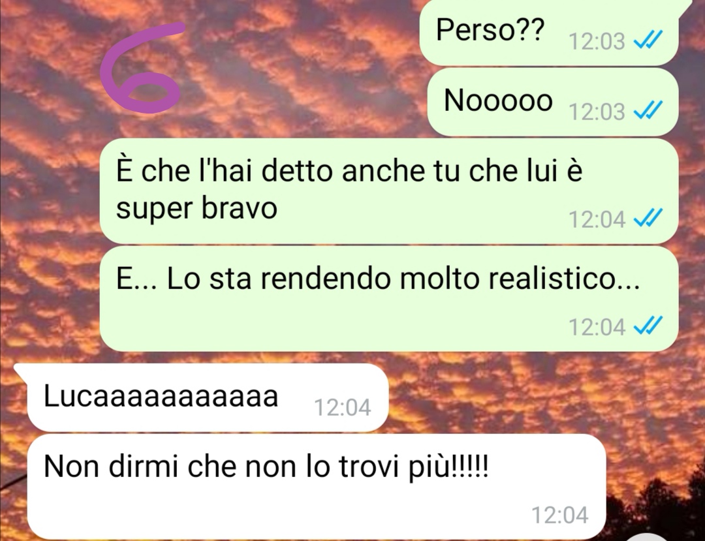This screenshot has width=705, height=541.
Task: Tap the blue read checkmarks beside "Perso??"
Action: click(x=648, y=41)
